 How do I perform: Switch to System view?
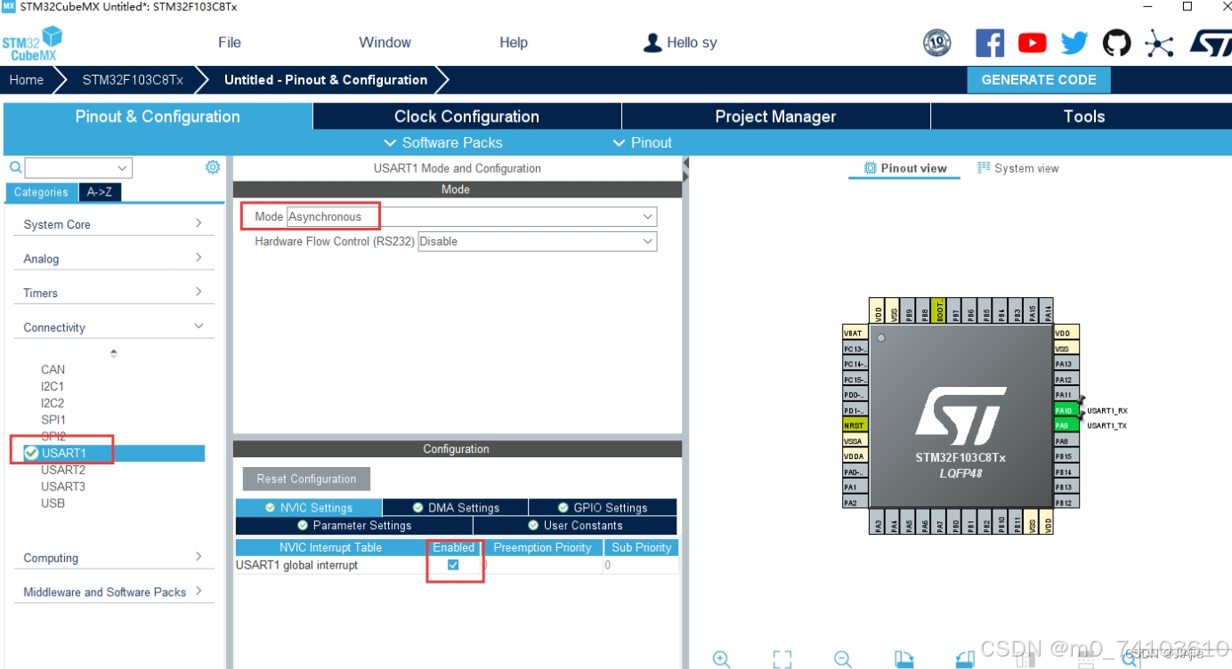pos(1018,168)
